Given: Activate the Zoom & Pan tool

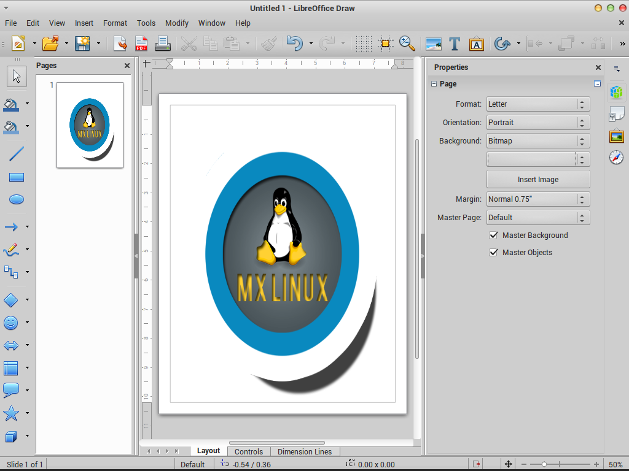Looking at the screenshot, I should click(x=407, y=44).
